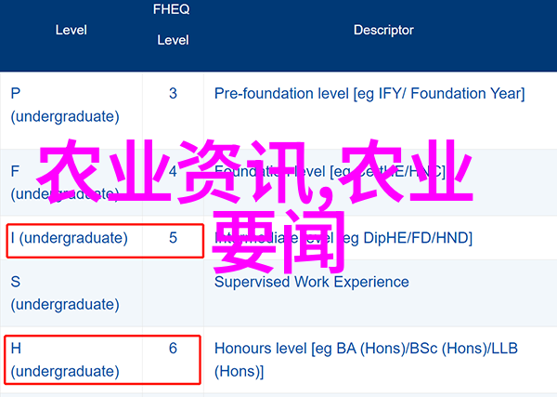Click the Level column header

(x=71, y=31)
